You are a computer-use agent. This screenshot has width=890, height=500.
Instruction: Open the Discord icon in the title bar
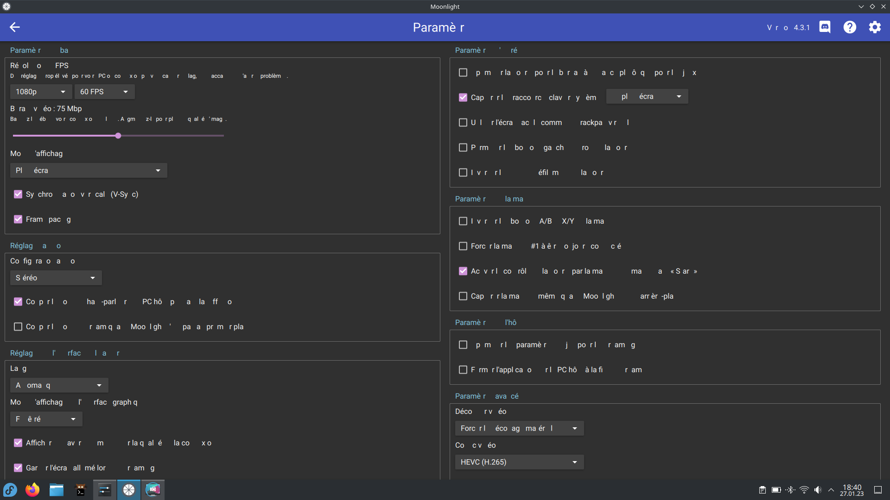[x=825, y=27]
